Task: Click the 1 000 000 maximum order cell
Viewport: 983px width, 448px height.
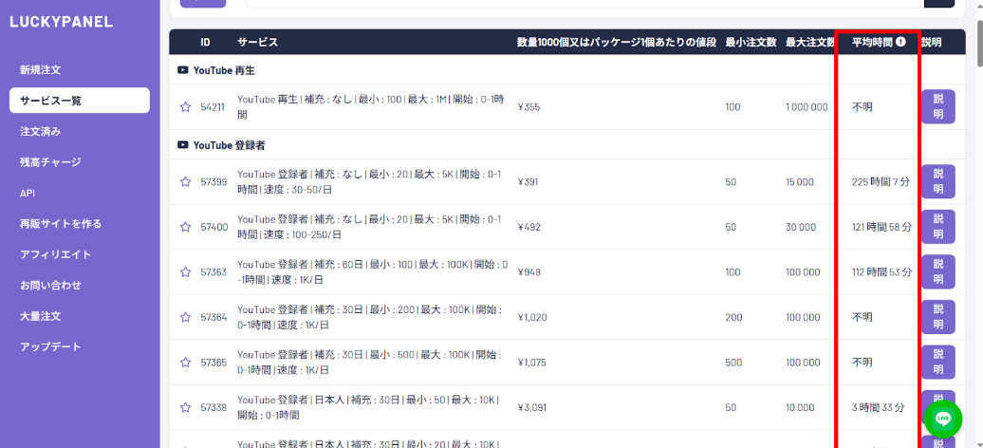Action: (x=807, y=107)
